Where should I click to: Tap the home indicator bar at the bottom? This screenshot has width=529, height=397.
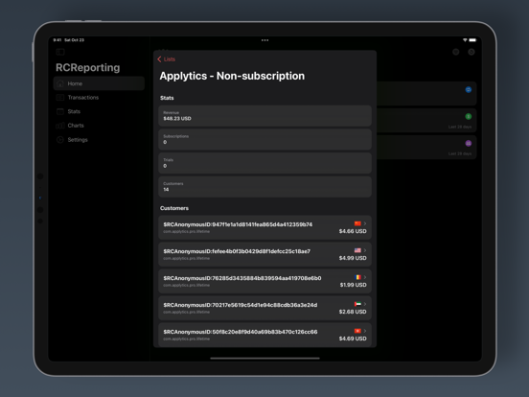264,359
